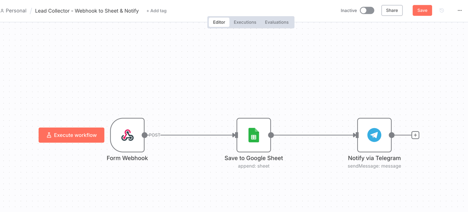Viewport: 468px width, 212px height.
Task: Open the Form Webhook node
Action: [127, 135]
